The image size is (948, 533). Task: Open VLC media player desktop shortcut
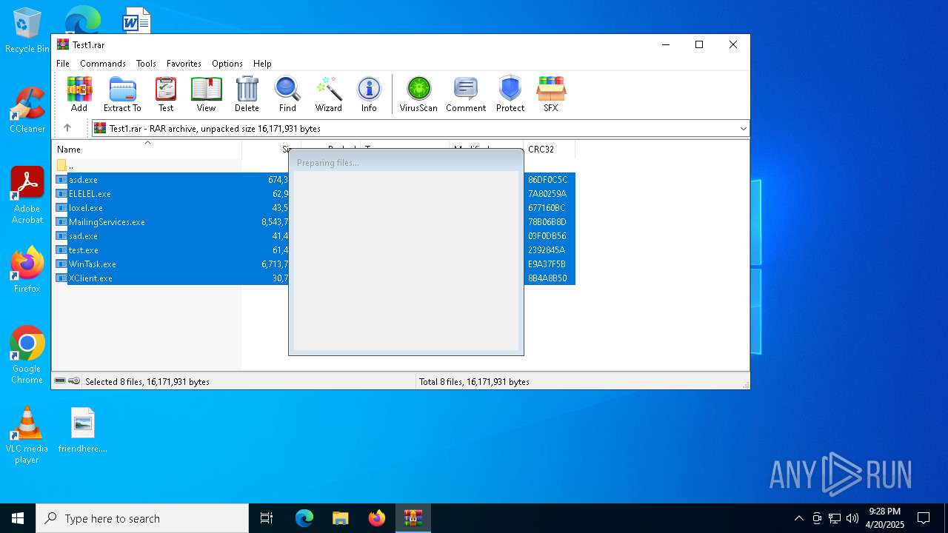27,435
